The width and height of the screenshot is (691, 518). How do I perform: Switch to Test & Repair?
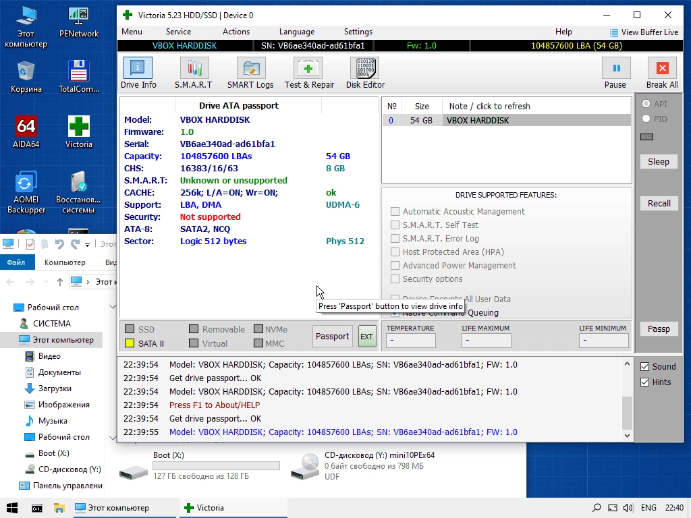pos(309,73)
